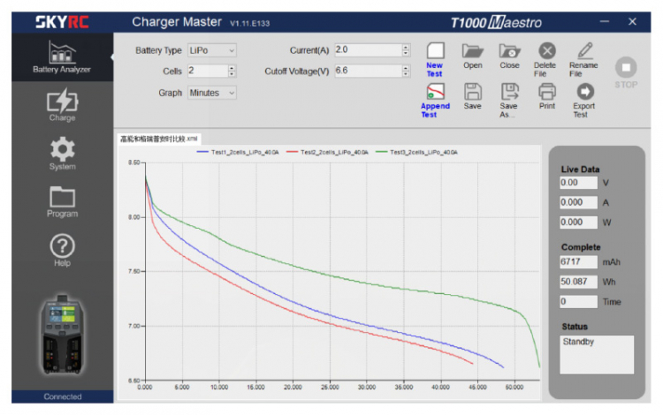
Task: Open the Battery Type dropdown
Action: click(211, 50)
